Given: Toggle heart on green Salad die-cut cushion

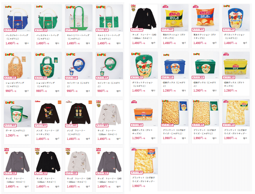Looking at the screenshot, I should 152,90.
